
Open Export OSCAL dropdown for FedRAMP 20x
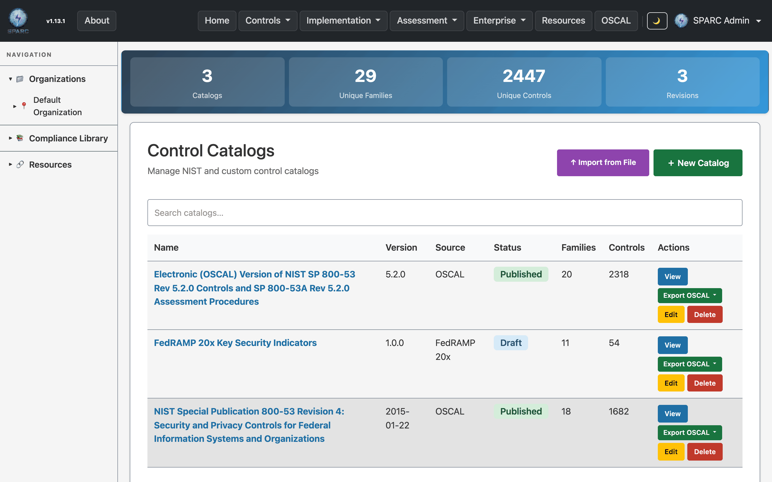(690, 364)
